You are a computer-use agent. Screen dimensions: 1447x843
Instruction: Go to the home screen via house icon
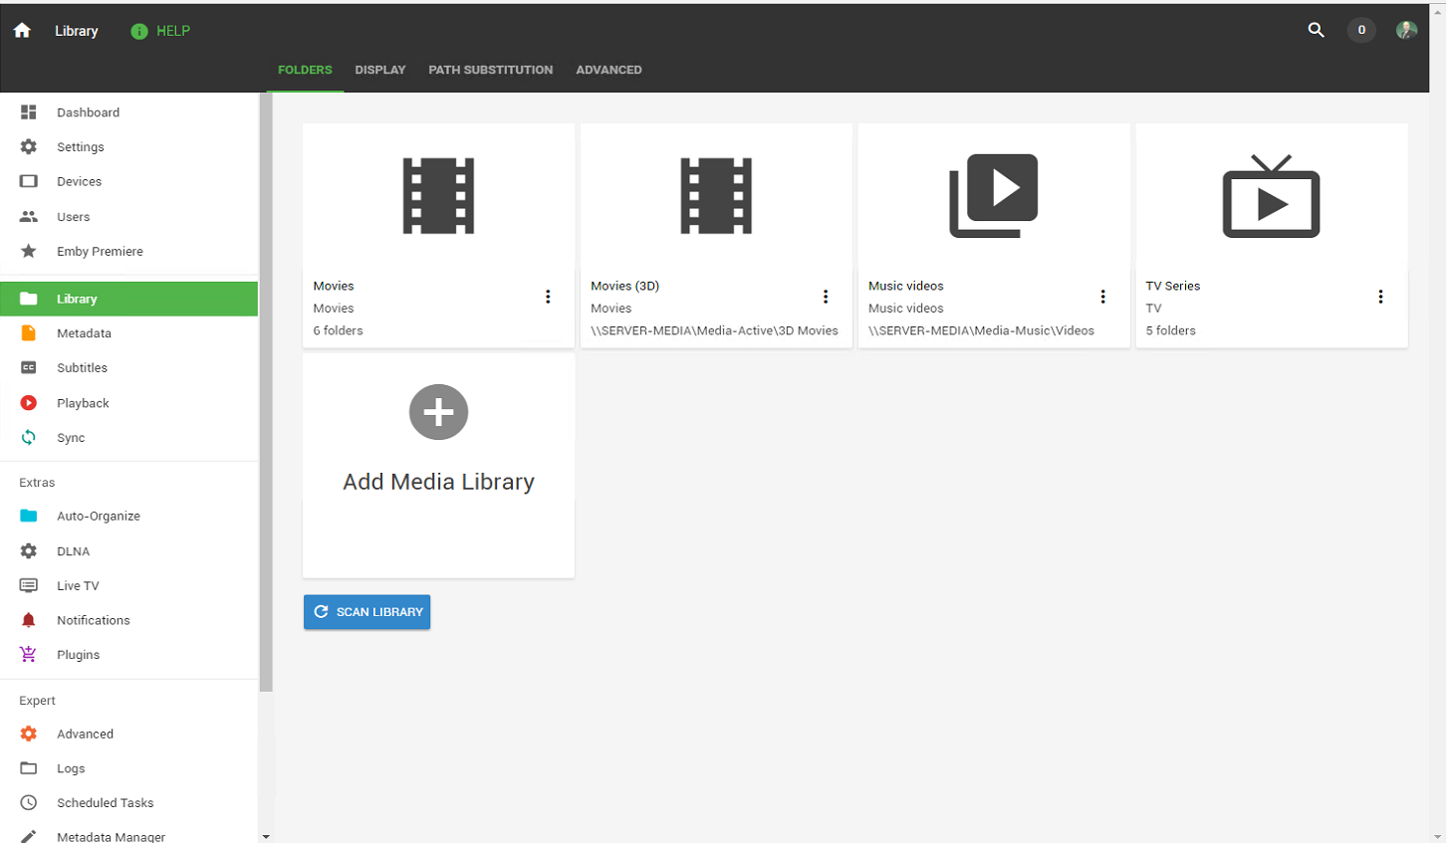click(x=22, y=31)
